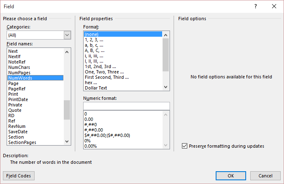Click the Field names scrollbar thumb
Viewport: 284px width, 184px height.
click(x=67, y=109)
